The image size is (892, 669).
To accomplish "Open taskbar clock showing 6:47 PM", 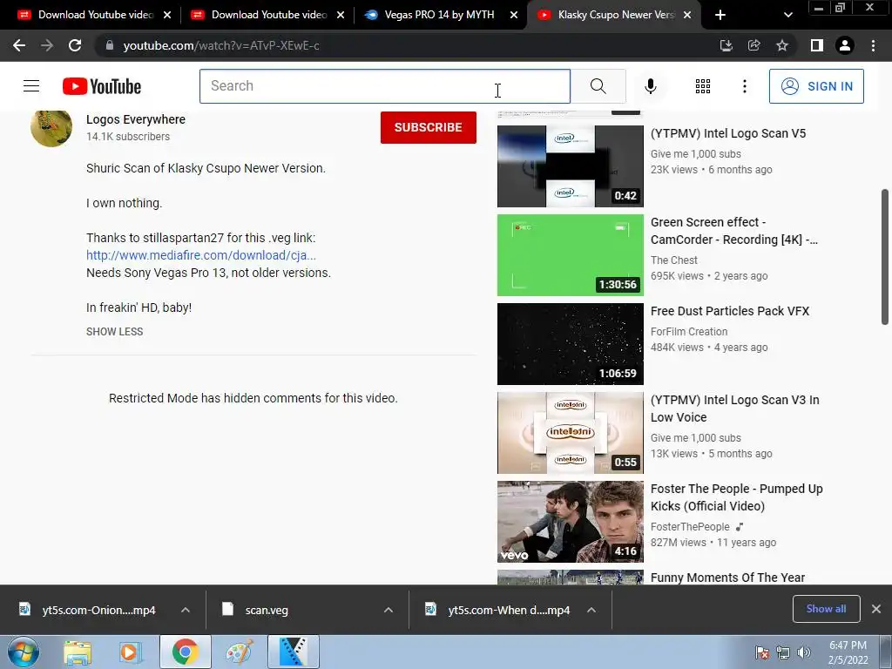I will click(x=848, y=652).
